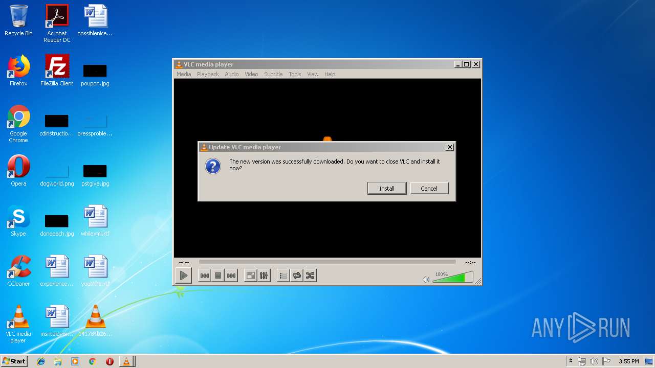Click Cancel in the update dialog
655x368 pixels.
(429, 189)
